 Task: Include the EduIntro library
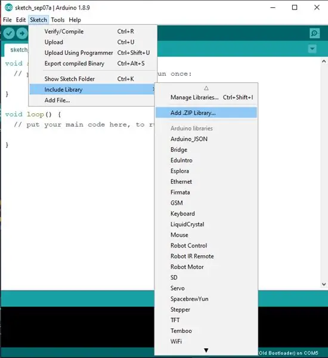point(206,161)
